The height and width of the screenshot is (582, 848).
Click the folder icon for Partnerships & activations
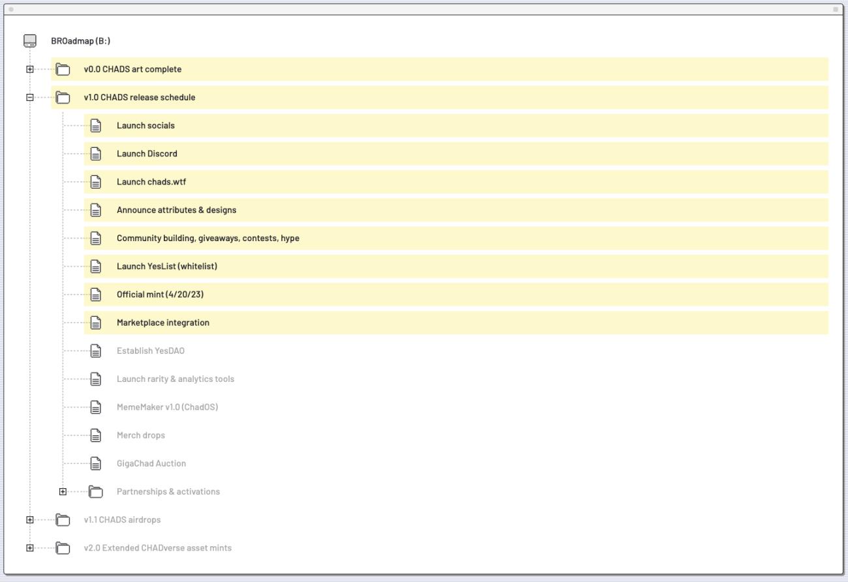pos(96,491)
